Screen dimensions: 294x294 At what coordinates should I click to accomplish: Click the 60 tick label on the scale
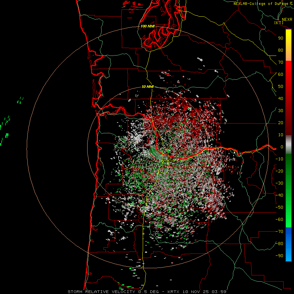coord(281,74)
